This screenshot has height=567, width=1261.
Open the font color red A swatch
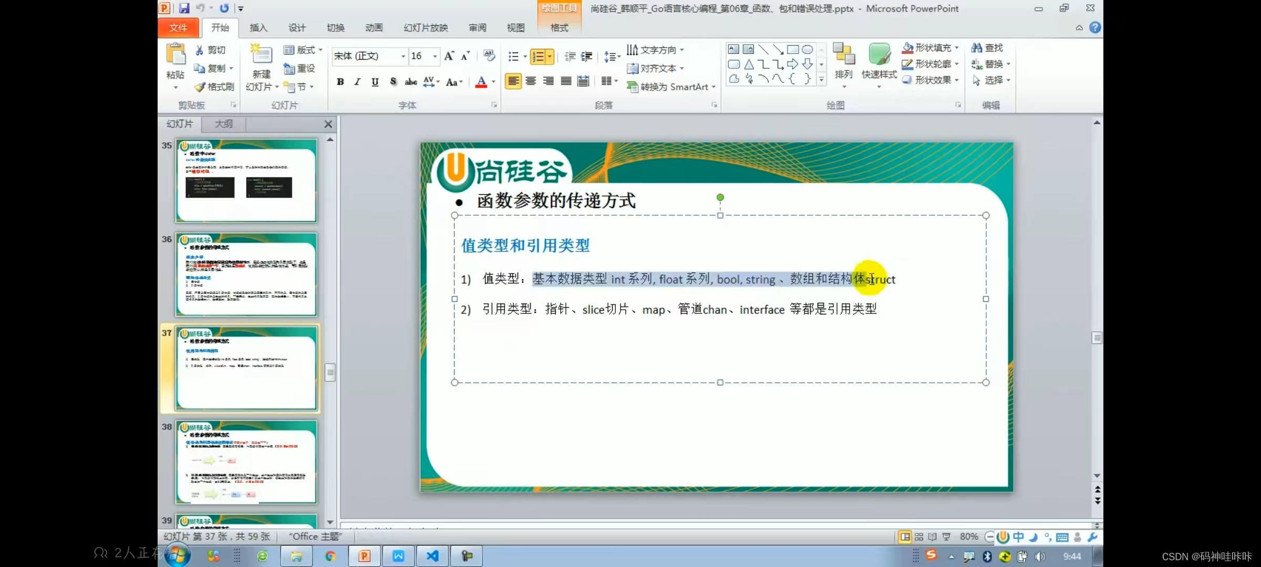(x=481, y=82)
